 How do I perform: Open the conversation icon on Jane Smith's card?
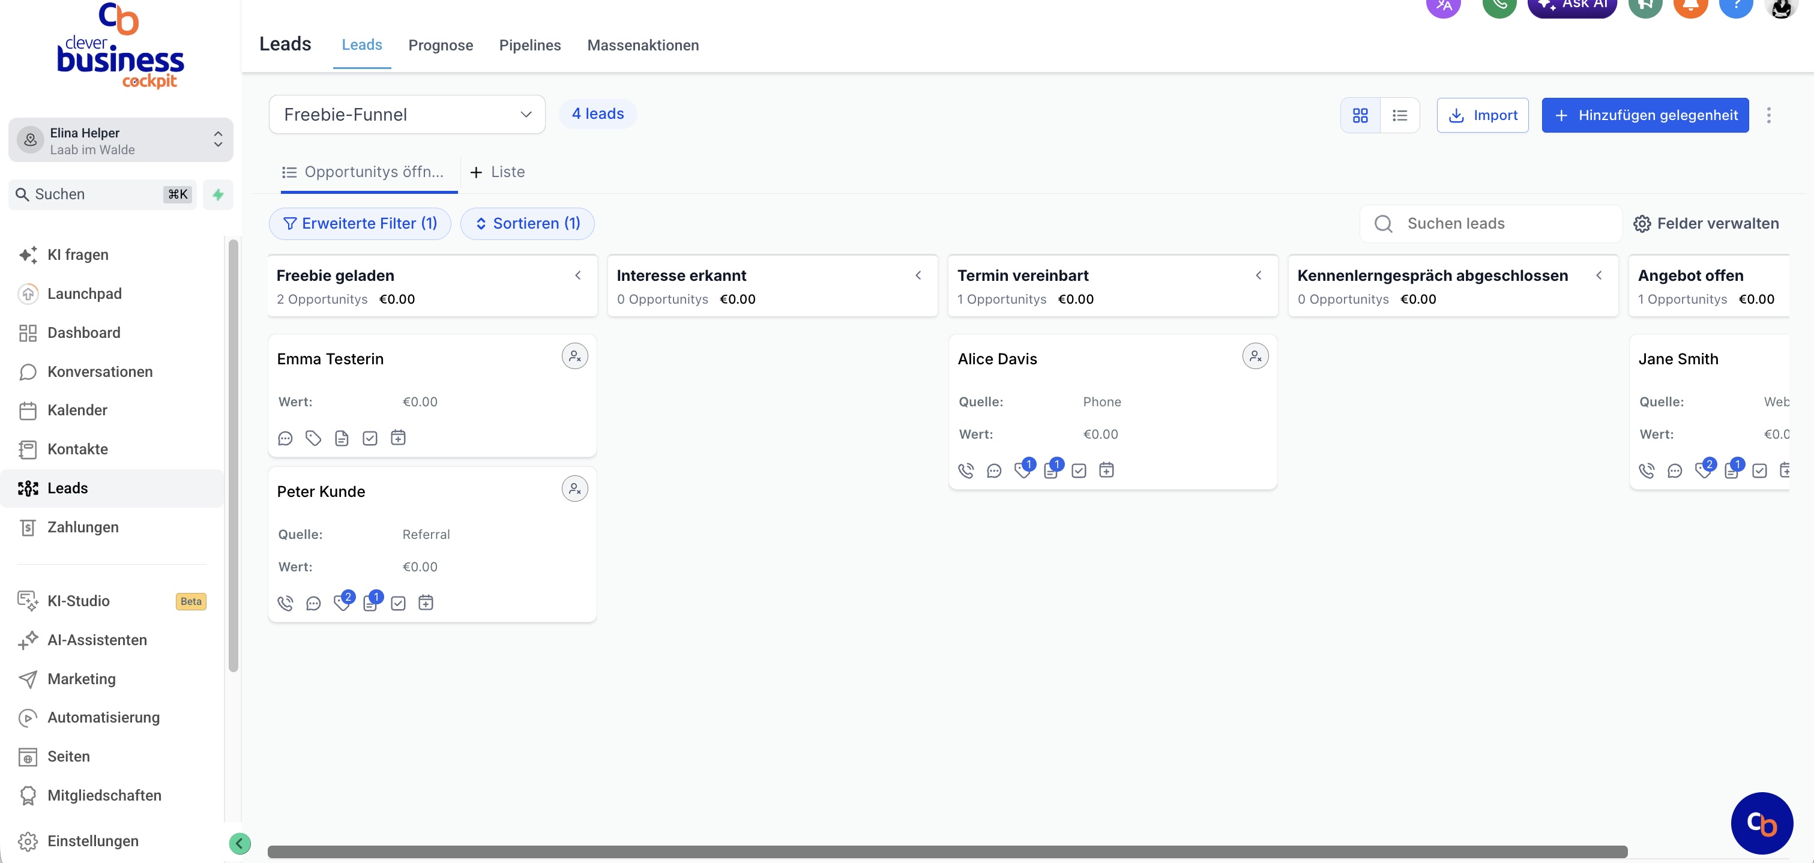pyautogui.click(x=1675, y=471)
